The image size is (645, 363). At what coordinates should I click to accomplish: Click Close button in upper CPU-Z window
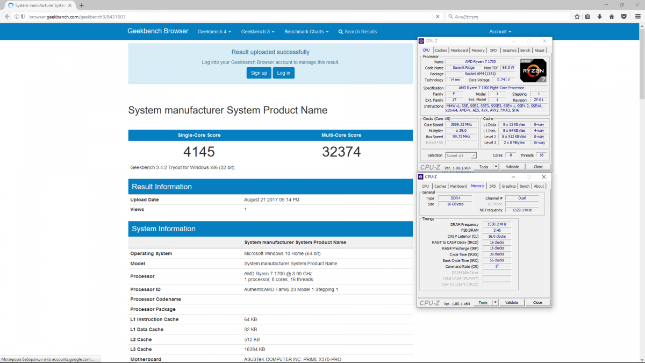537,167
